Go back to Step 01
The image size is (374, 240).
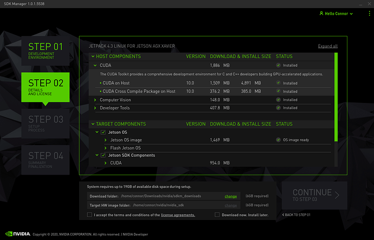click(x=296, y=215)
